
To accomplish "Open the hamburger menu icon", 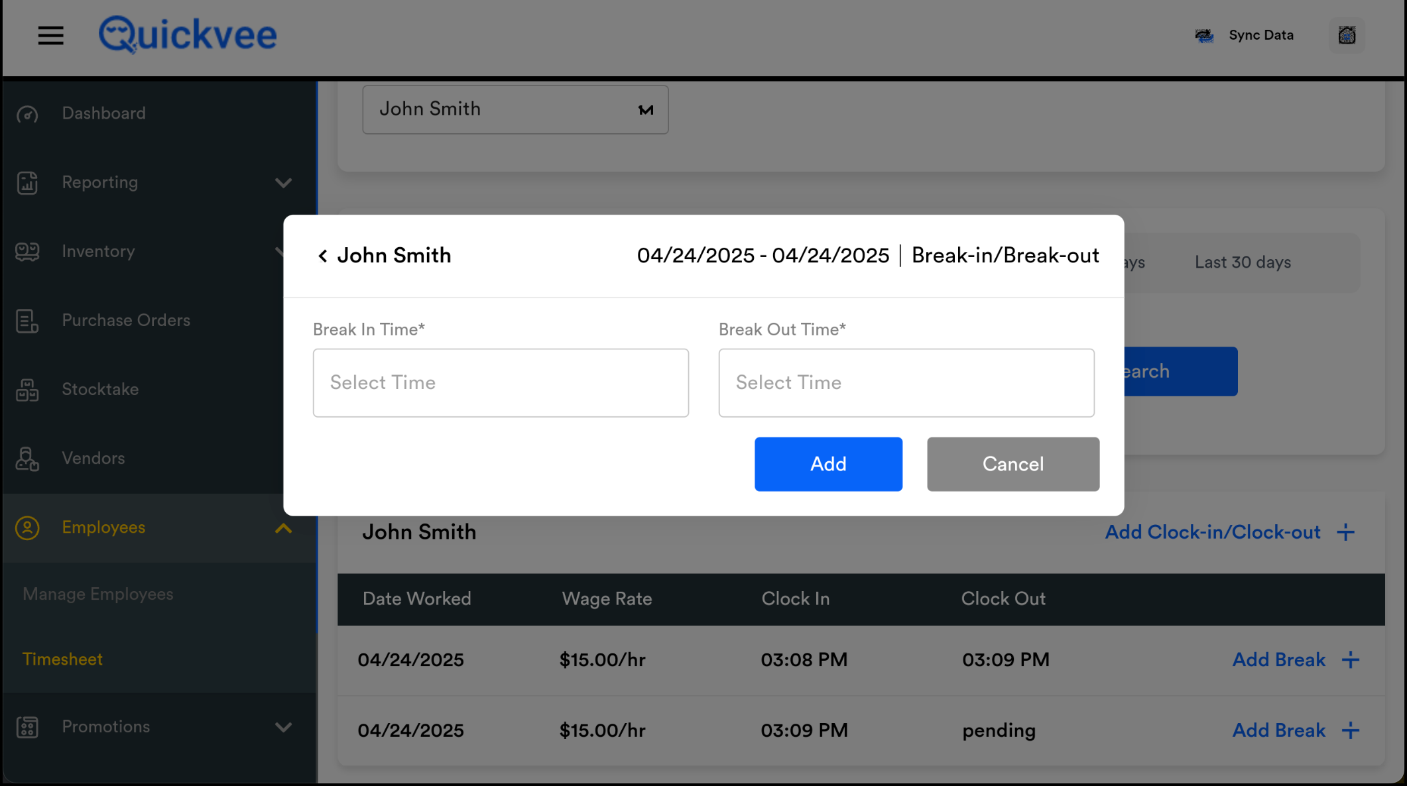I will (x=50, y=36).
